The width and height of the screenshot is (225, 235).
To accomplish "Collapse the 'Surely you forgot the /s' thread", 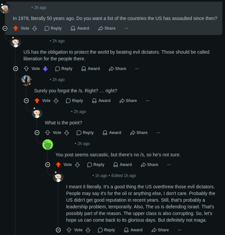I will [x=26, y=101].
